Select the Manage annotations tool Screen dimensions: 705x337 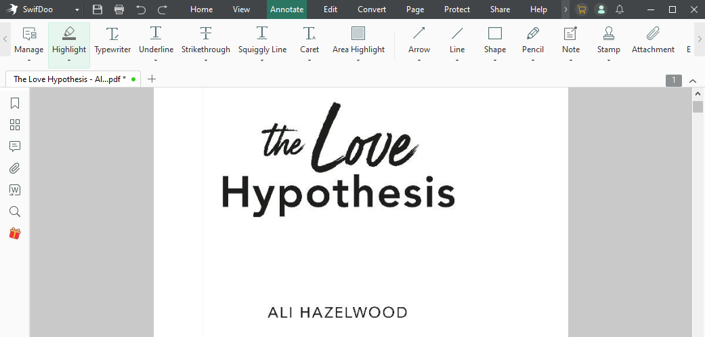click(28, 40)
